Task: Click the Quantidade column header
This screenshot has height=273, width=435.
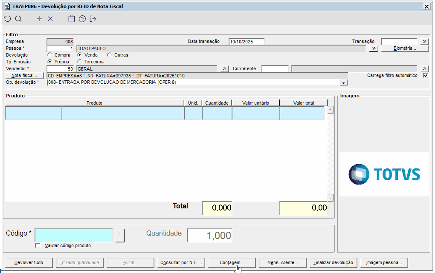Action: coord(217,103)
